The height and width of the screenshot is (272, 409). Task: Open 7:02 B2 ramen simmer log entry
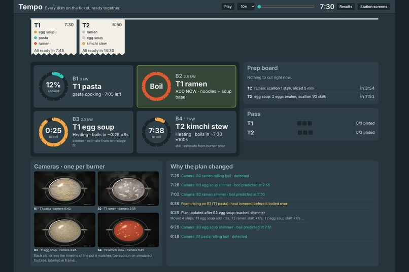(x=272, y=195)
